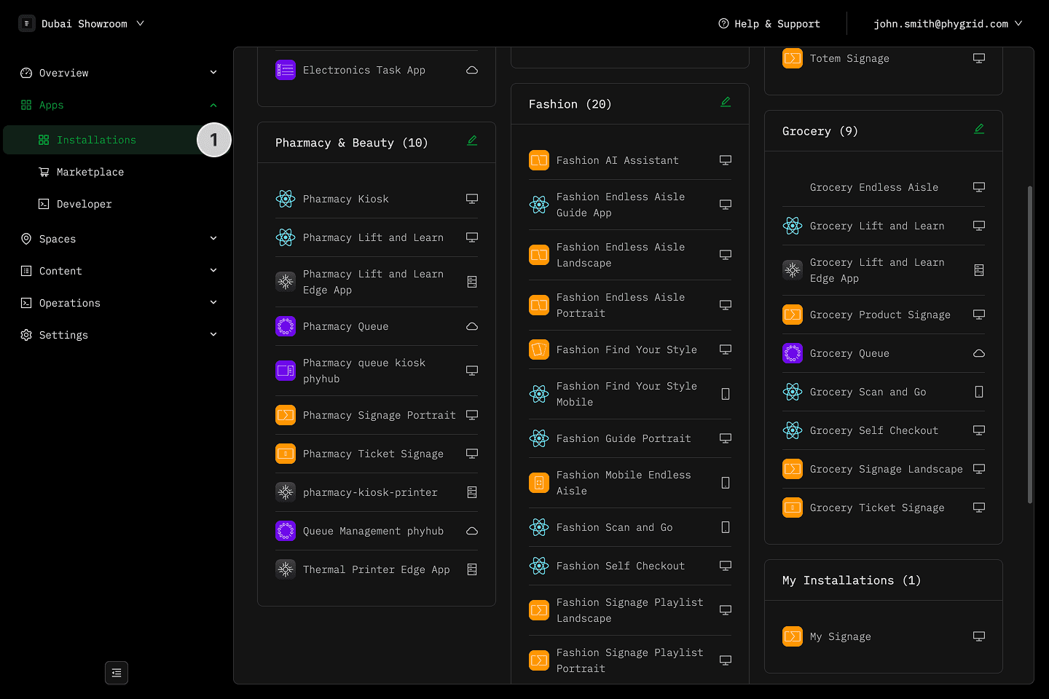Click the mobile icon beside Grocery Scan and Go

point(979,392)
